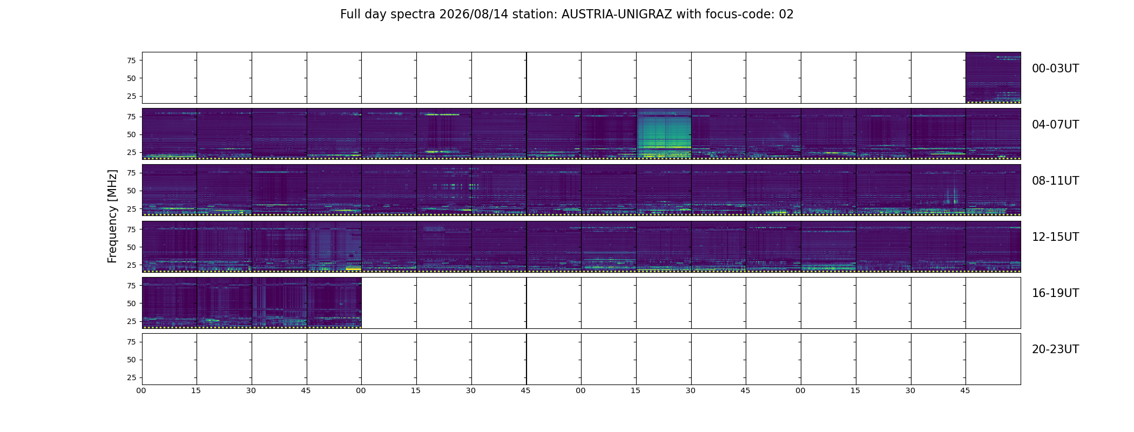This screenshot has height=432, width=1134.
Task: Click the 04-07UT row label
Action: point(1055,125)
